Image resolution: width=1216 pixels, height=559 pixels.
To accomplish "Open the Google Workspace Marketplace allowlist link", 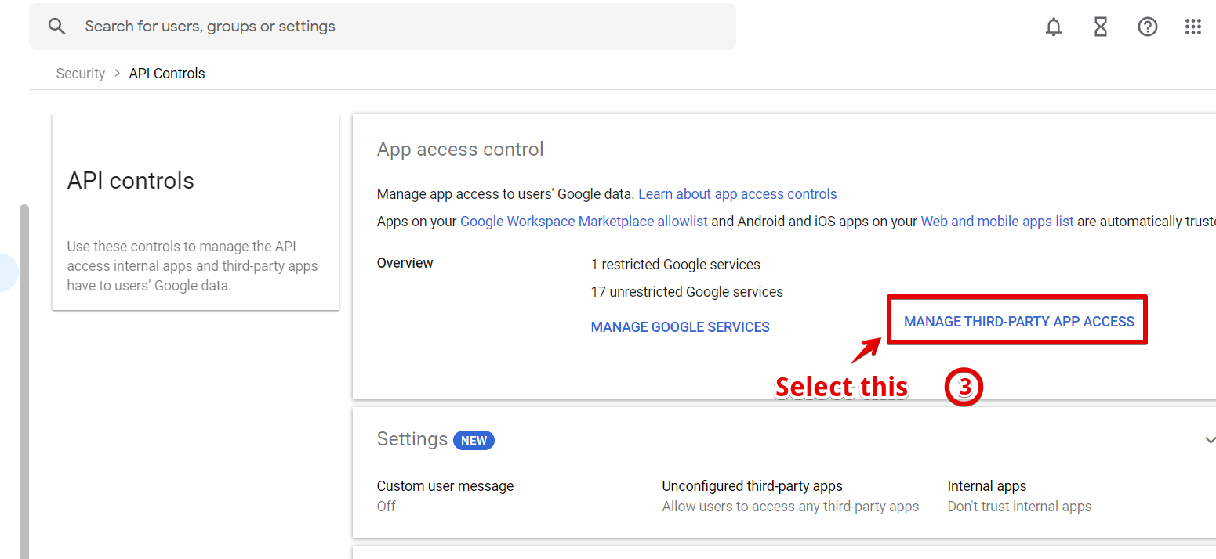I will point(583,222).
